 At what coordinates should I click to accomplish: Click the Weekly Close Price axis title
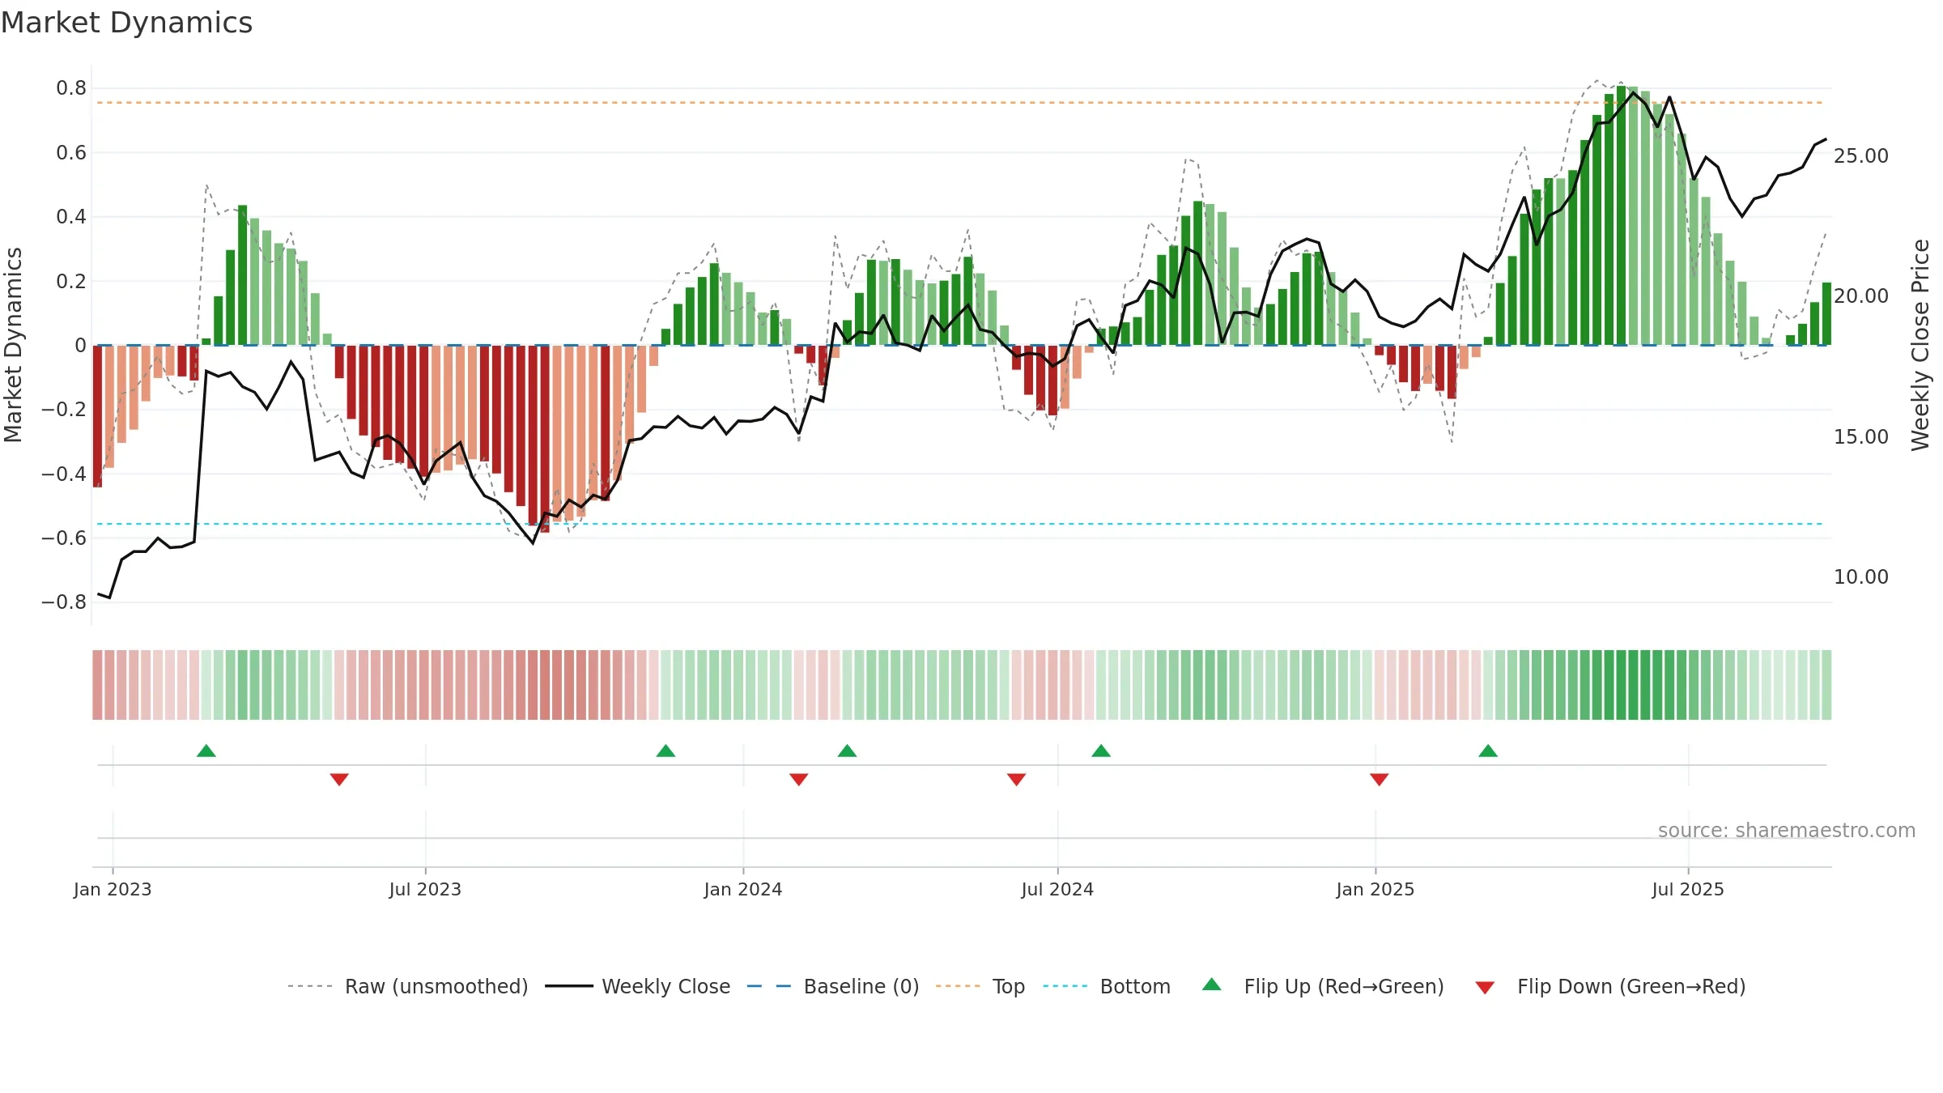point(1920,345)
